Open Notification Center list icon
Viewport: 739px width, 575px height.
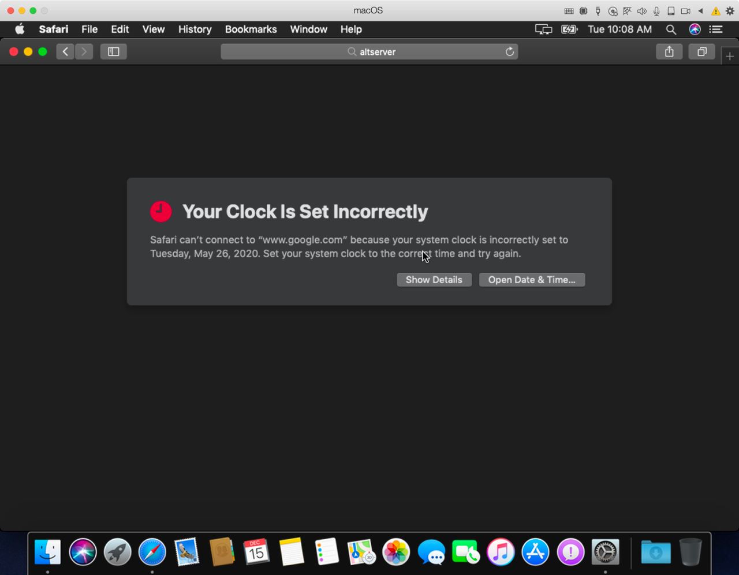716,29
